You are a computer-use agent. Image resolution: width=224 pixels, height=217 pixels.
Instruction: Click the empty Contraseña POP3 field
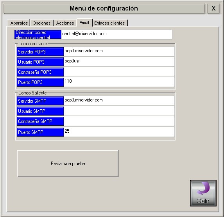tap(119, 72)
